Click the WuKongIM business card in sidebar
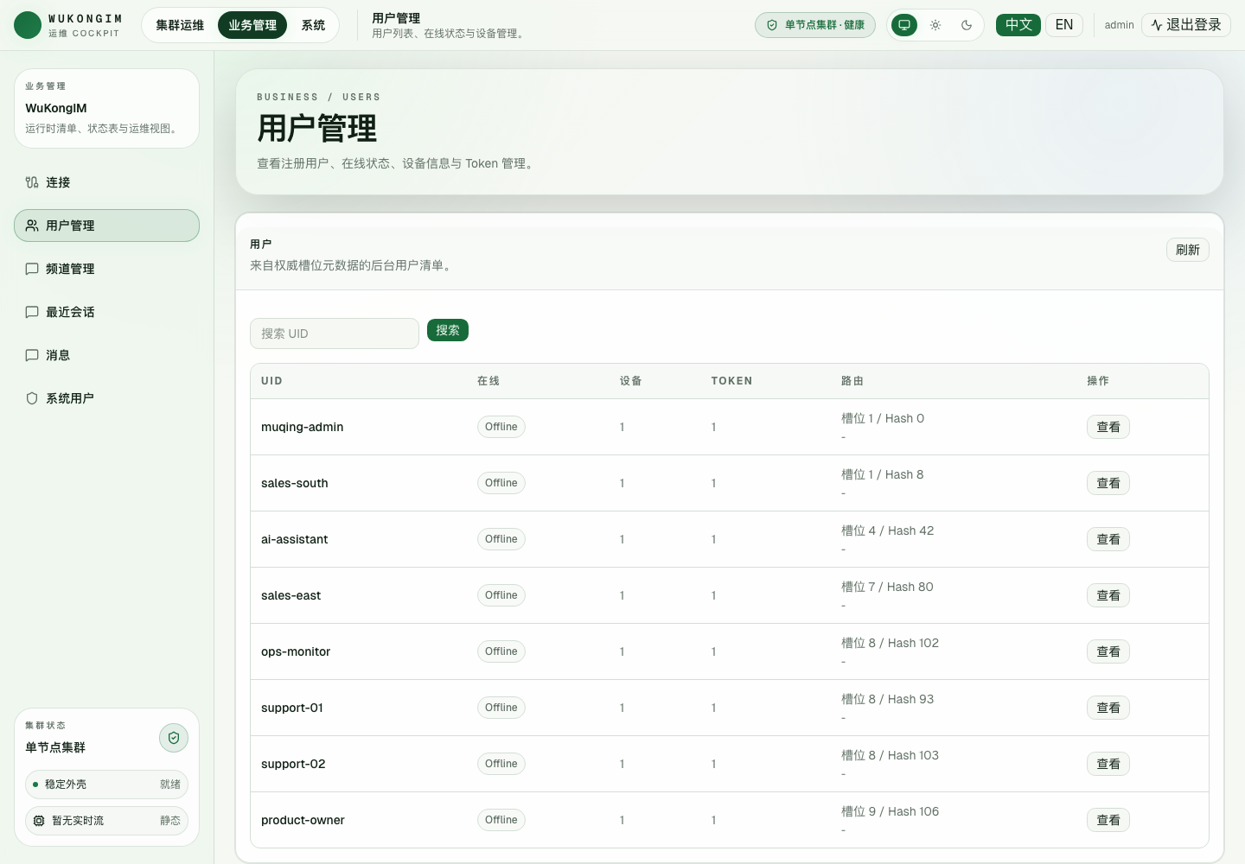Viewport: 1245px width, 864px height. 106,108
